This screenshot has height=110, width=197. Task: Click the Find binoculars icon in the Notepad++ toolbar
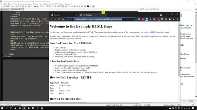[x=35, y=6]
